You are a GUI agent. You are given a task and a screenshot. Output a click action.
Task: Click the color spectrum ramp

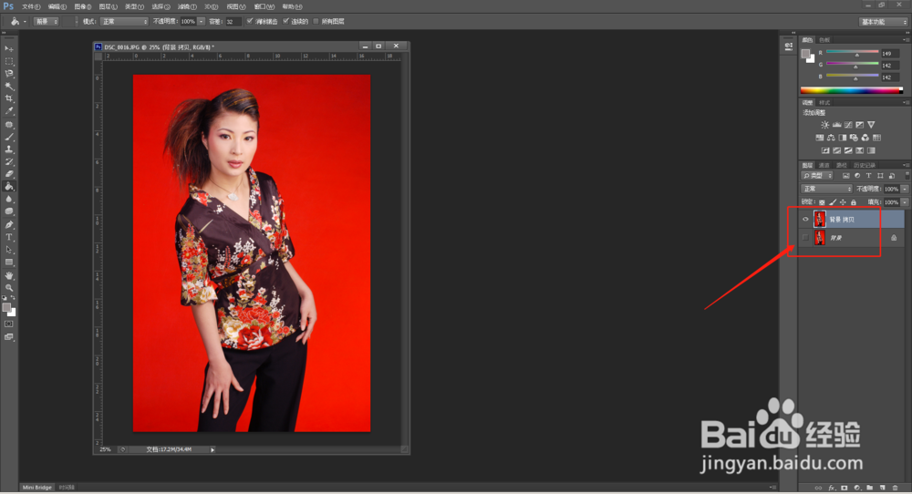point(852,90)
